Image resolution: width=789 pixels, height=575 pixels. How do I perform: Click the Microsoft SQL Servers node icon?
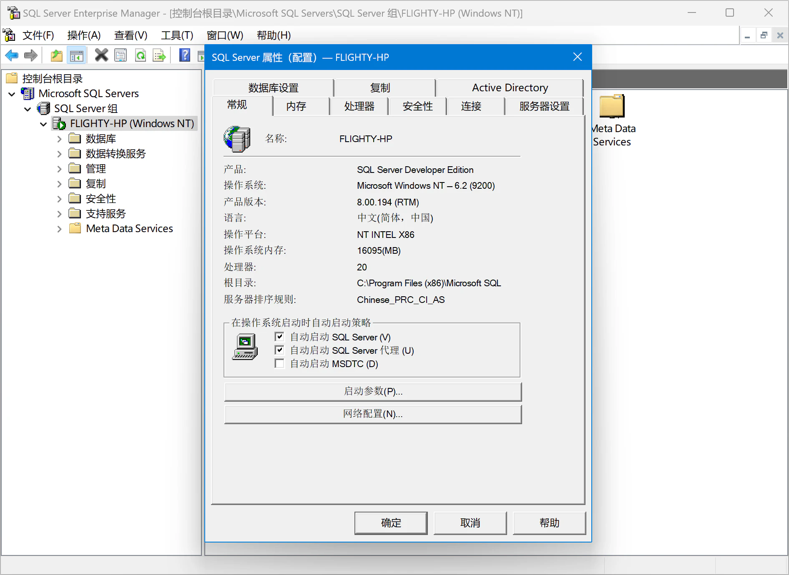click(28, 93)
